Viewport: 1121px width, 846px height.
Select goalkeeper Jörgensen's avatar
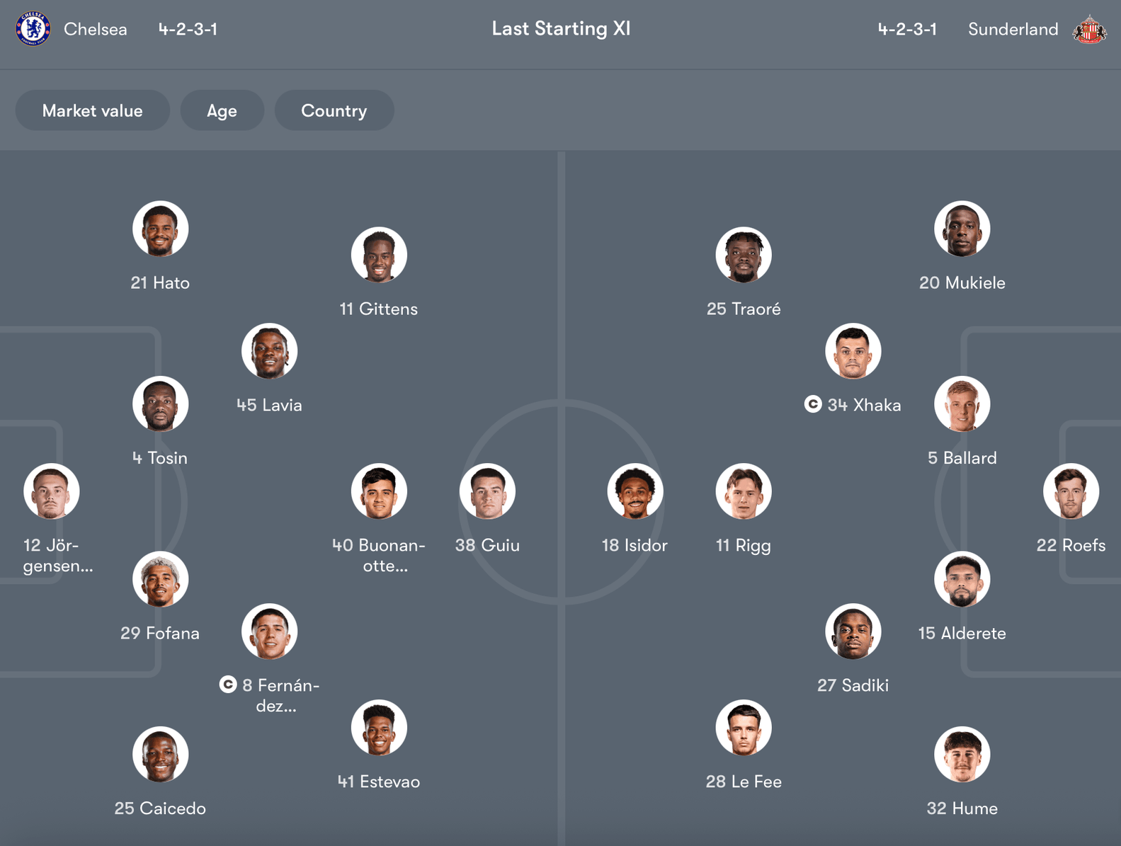click(x=52, y=491)
